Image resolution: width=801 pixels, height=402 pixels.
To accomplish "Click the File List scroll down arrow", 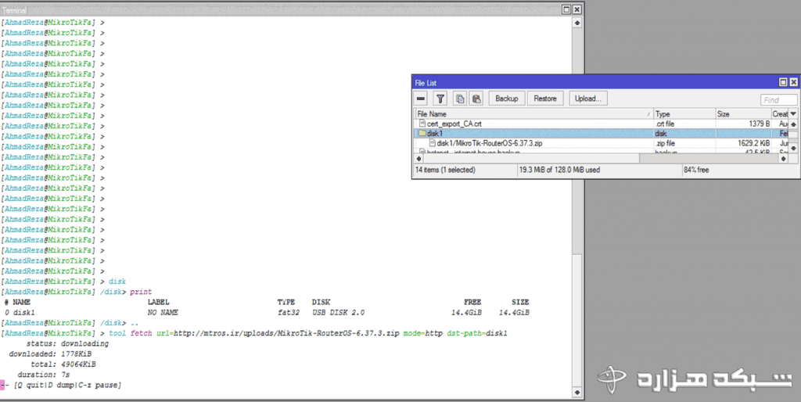I will pos(793,148).
